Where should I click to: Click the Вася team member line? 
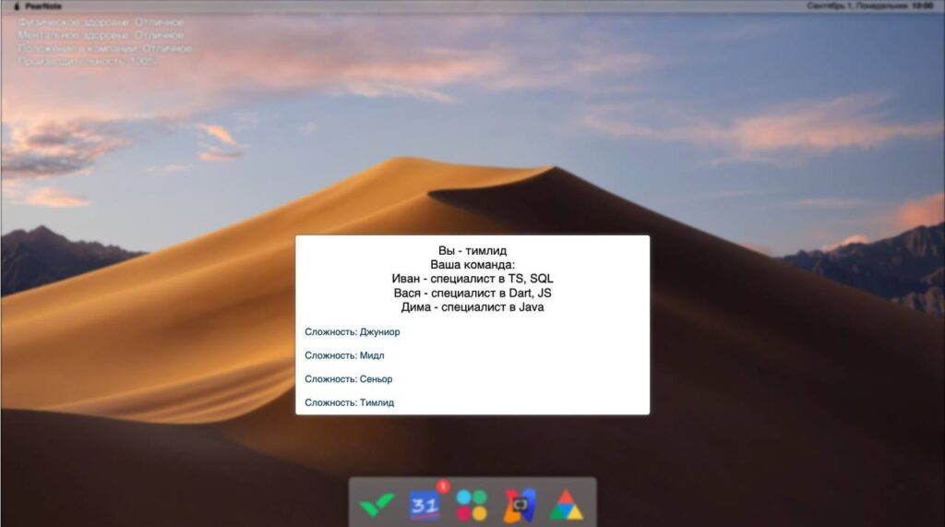click(x=472, y=293)
